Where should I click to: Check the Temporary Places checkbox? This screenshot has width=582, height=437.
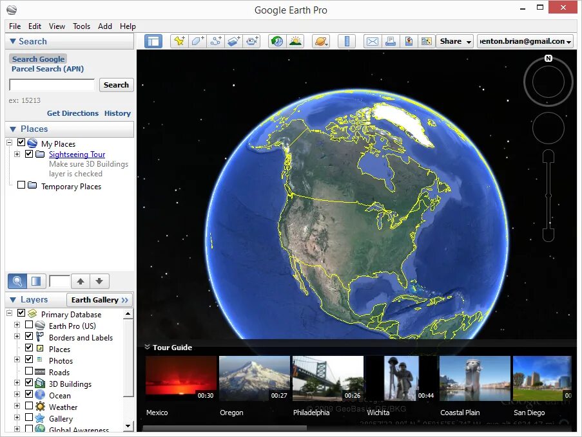(21, 185)
